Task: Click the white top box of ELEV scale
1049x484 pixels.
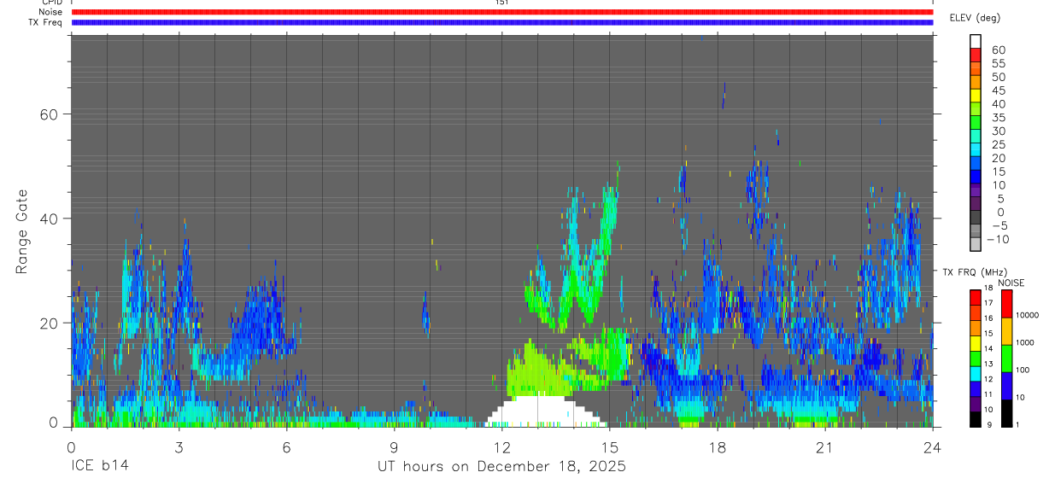Action: click(x=976, y=41)
